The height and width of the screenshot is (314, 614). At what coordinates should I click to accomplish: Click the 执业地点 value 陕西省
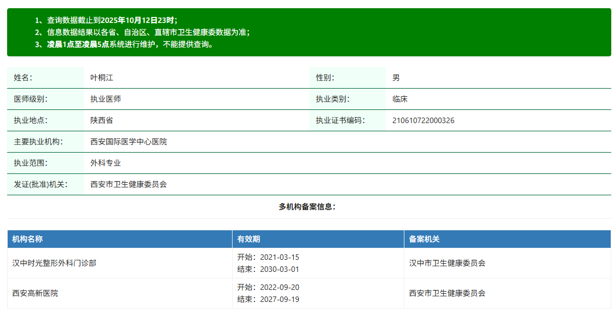click(102, 120)
